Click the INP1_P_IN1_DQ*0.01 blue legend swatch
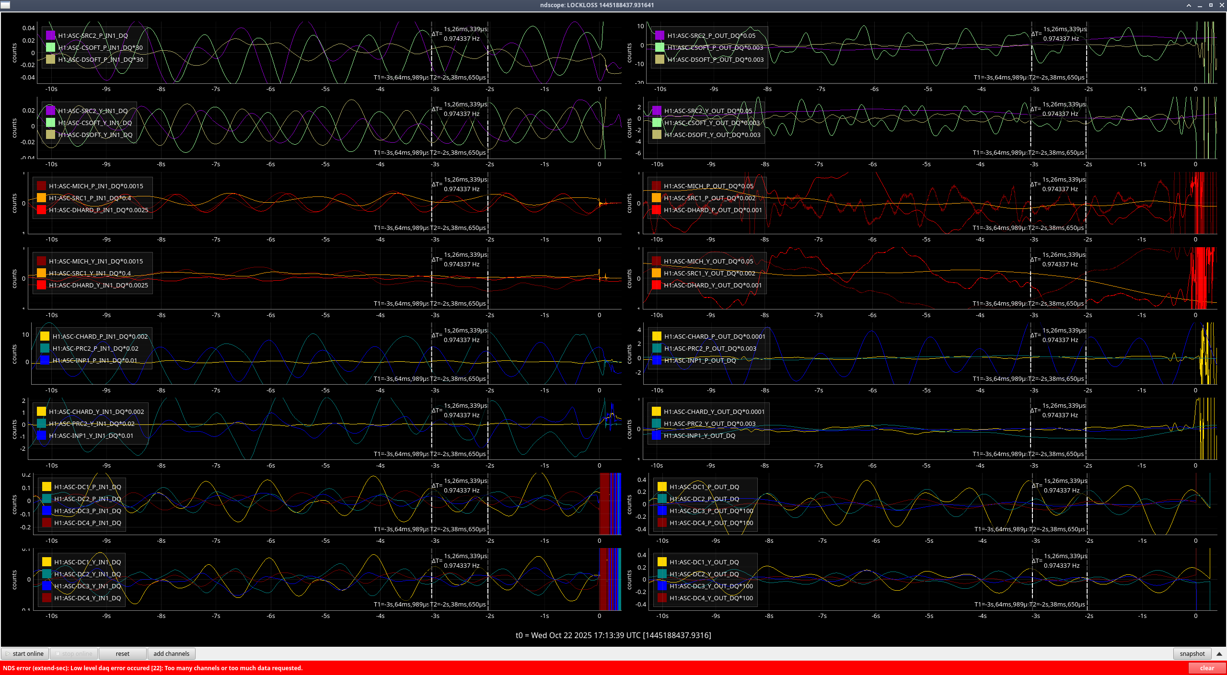The height and width of the screenshot is (675, 1227). [x=45, y=360]
